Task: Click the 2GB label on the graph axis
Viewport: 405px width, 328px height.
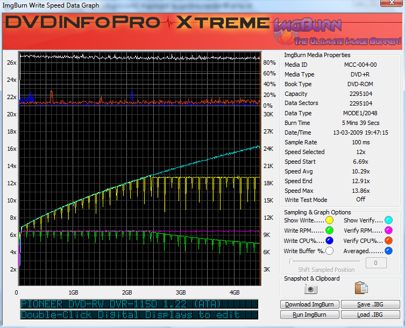Action: pyautogui.click(x=127, y=292)
